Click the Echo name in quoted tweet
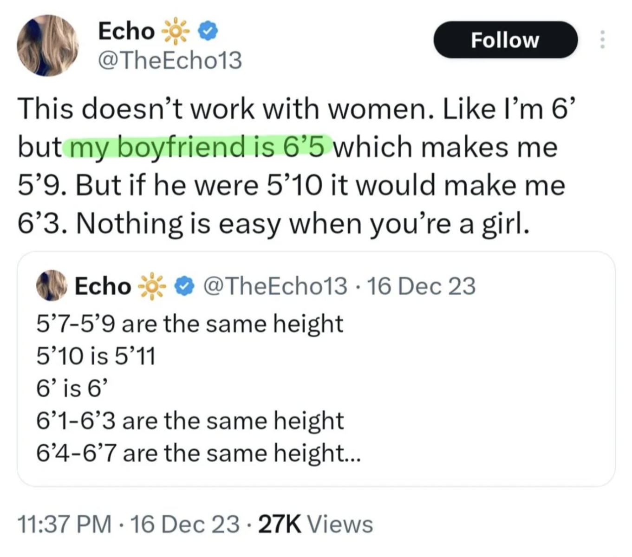The width and height of the screenshot is (632, 557). click(x=103, y=286)
